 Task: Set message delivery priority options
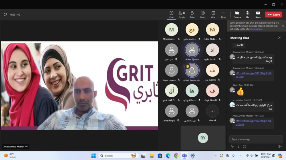[239, 146]
